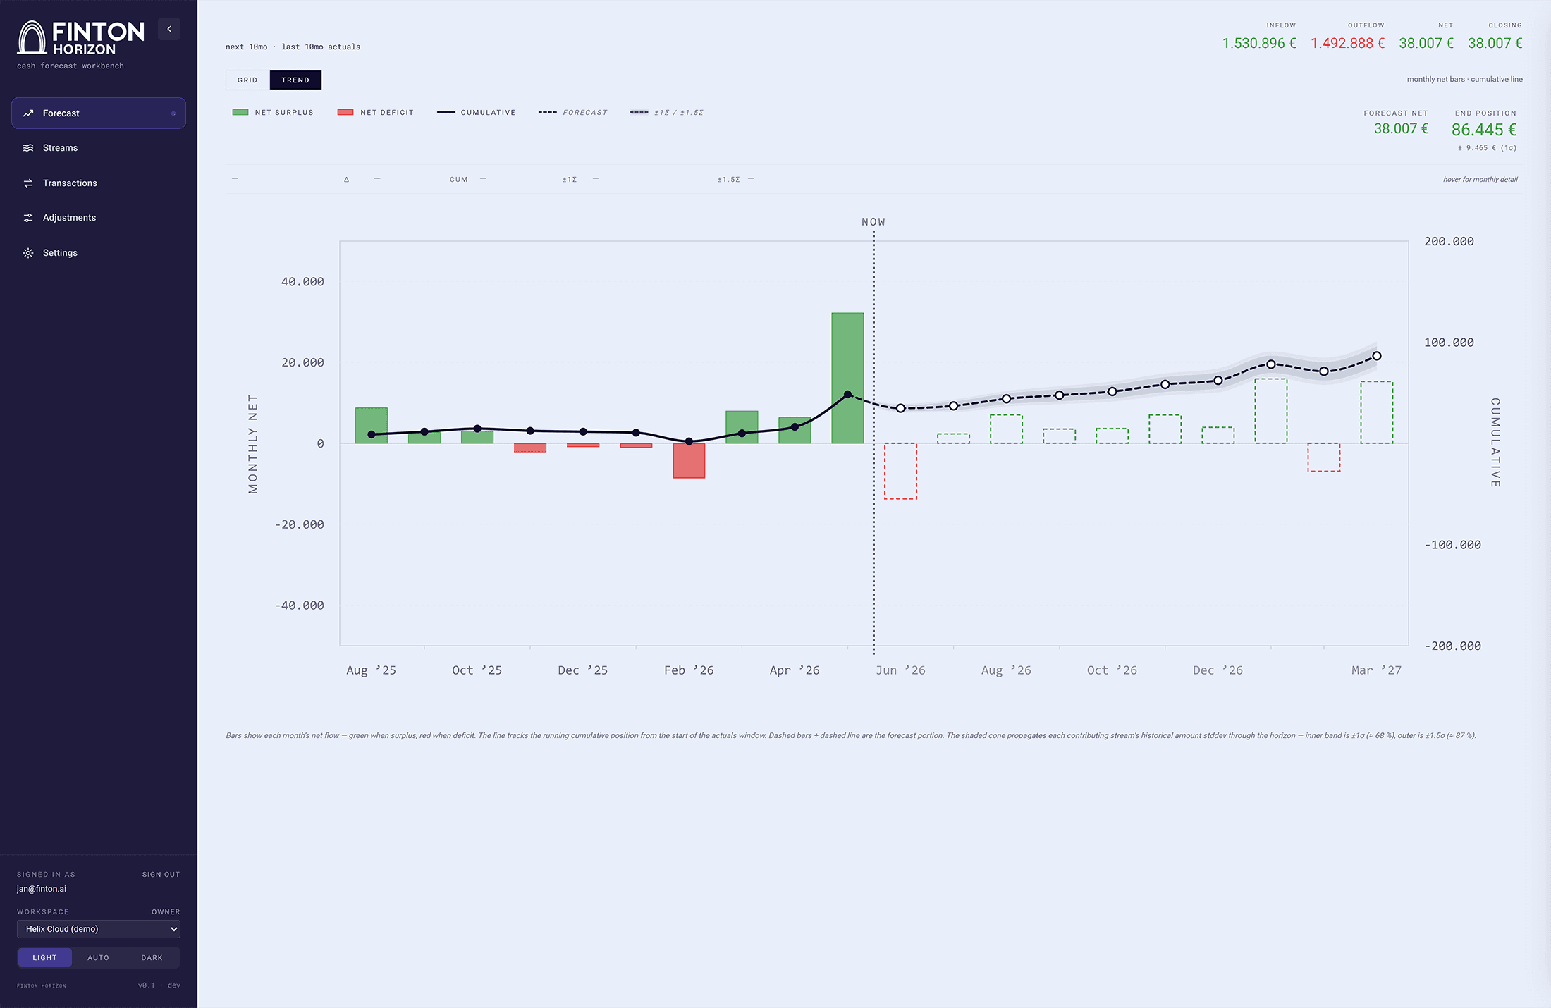Viewport: 1551px width, 1008px height.
Task: Open the Helix Cloud (demo) workspace dropdown
Action: pyautogui.click(x=99, y=929)
